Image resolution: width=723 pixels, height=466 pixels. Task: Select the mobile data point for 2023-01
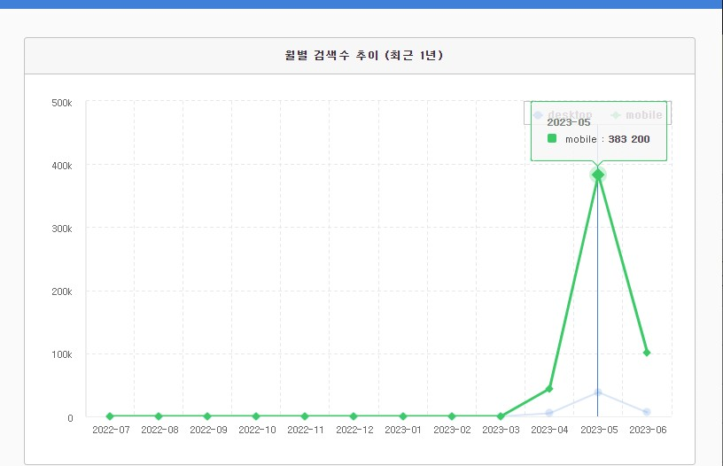(x=403, y=416)
